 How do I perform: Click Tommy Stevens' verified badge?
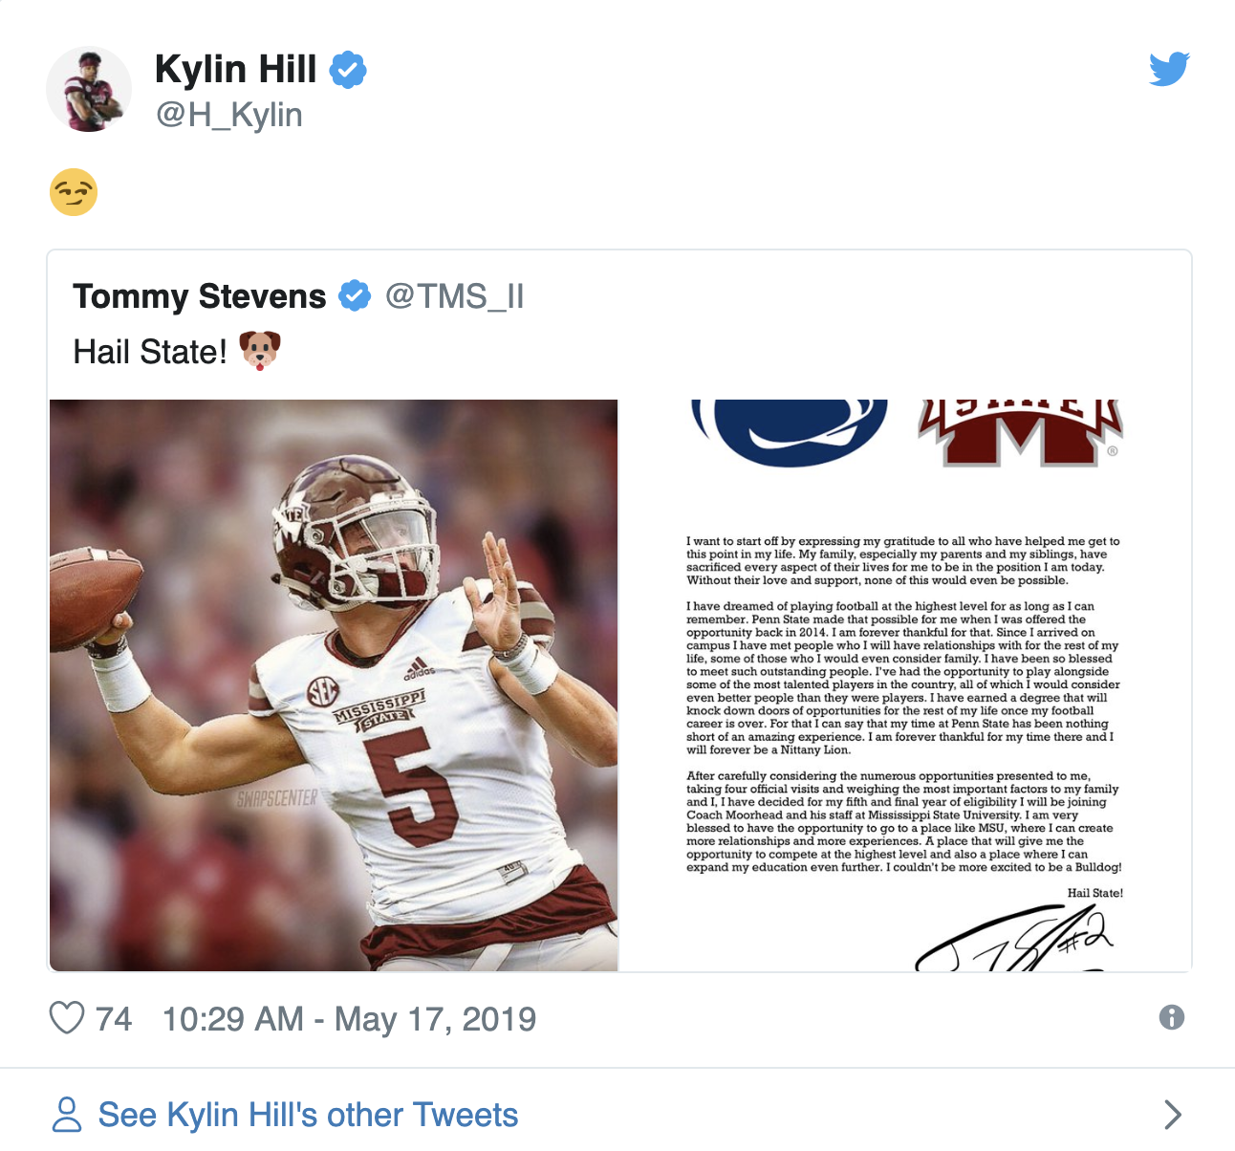click(x=356, y=296)
